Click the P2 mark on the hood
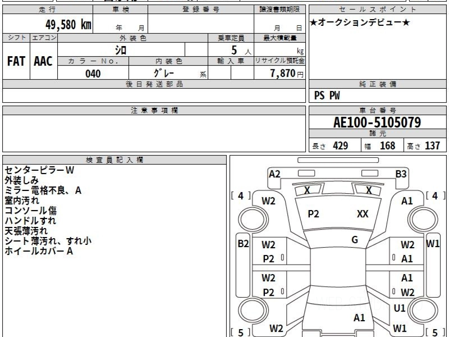Viewport: 449px width, 337px height. [313, 214]
